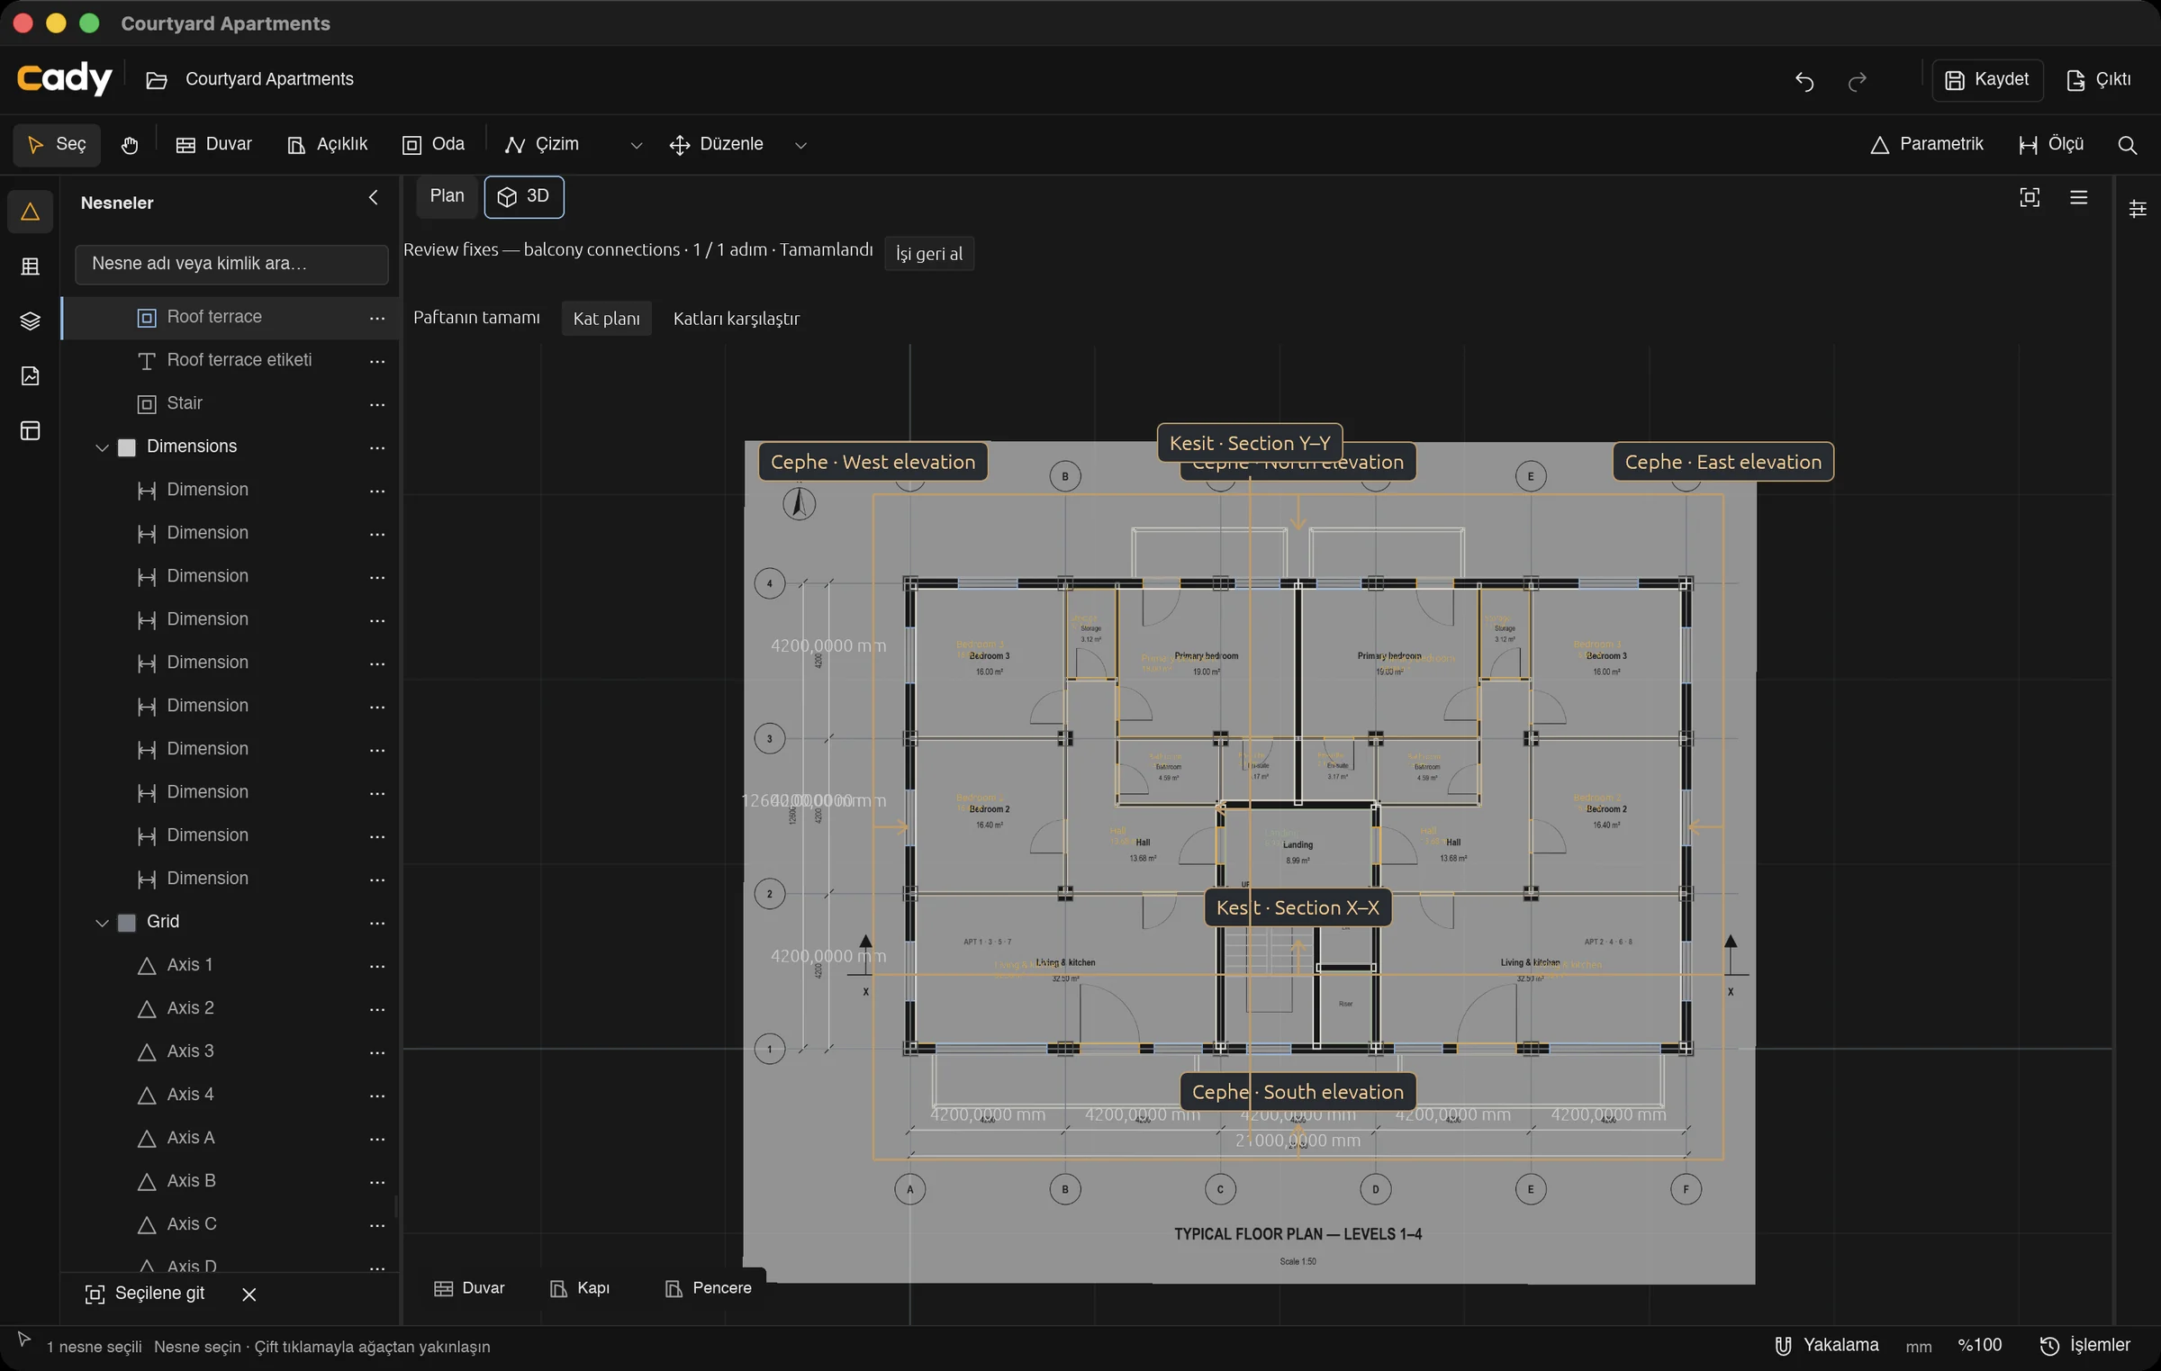This screenshot has height=1371, width=2161.
Task: Select the Düzenle edit tool
Action: (x=717, y=145)
